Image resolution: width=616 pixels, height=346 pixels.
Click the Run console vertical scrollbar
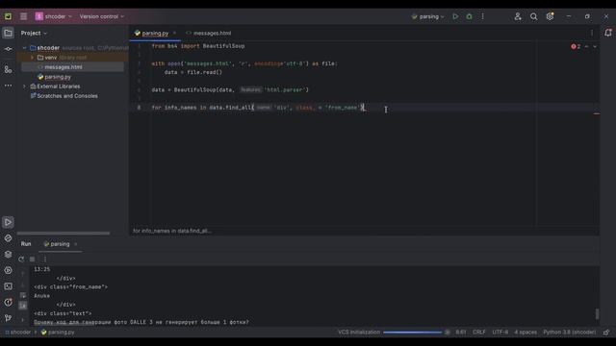(x=597, y=314)
